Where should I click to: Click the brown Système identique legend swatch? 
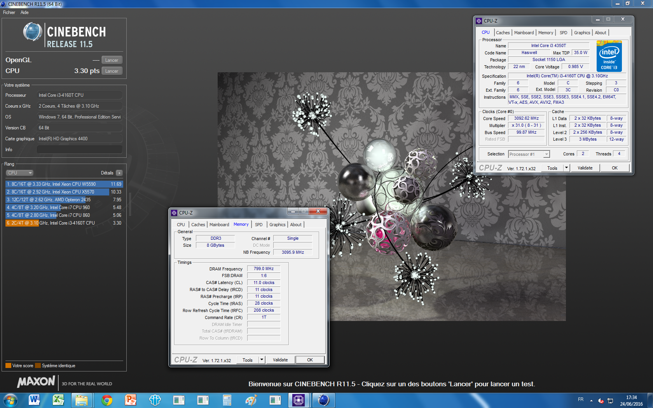click(38, 366)
